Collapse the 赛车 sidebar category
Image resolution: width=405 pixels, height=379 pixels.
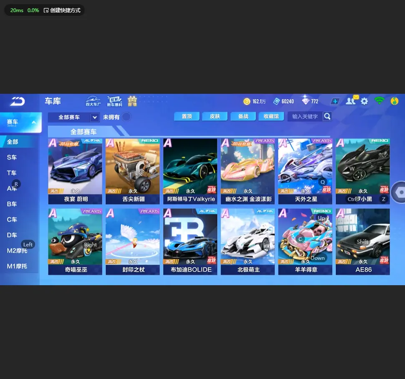(20, 122)
